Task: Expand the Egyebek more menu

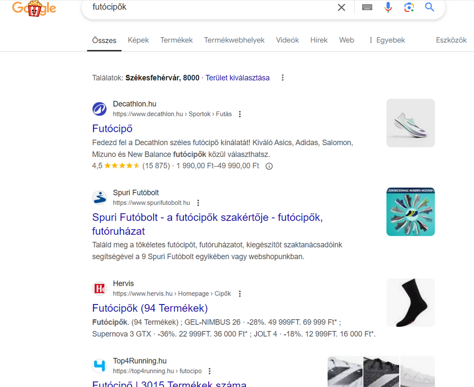Action: 387,40
